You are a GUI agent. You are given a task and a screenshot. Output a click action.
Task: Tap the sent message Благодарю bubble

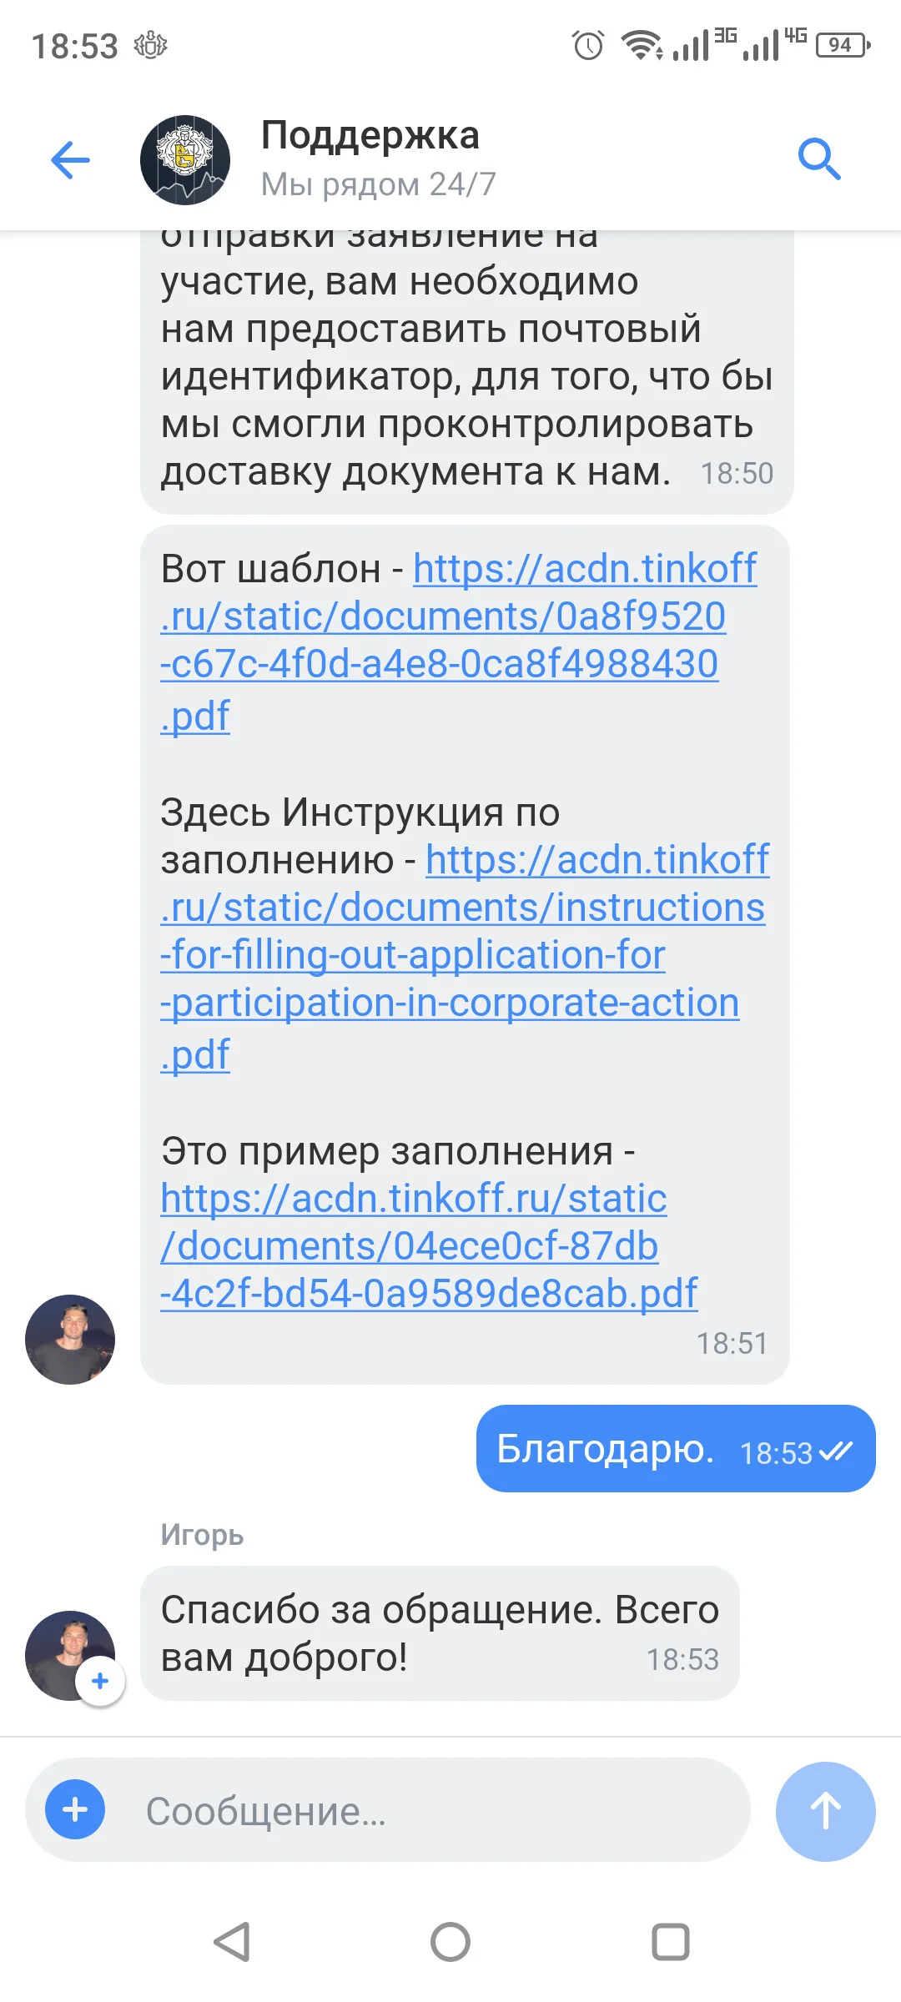(676, 1448)
